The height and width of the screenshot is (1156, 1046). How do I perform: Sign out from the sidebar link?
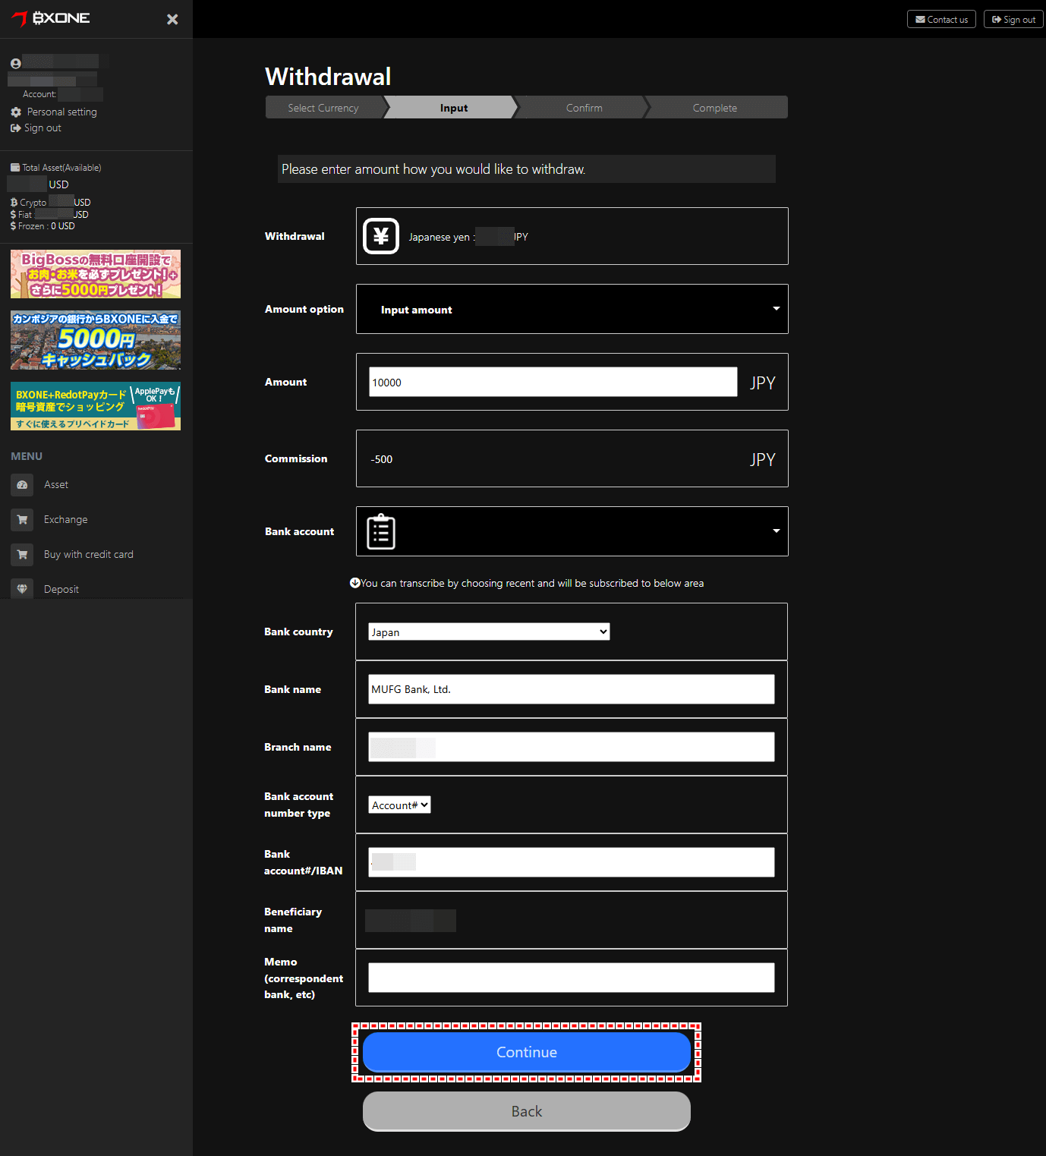(36, 128)
